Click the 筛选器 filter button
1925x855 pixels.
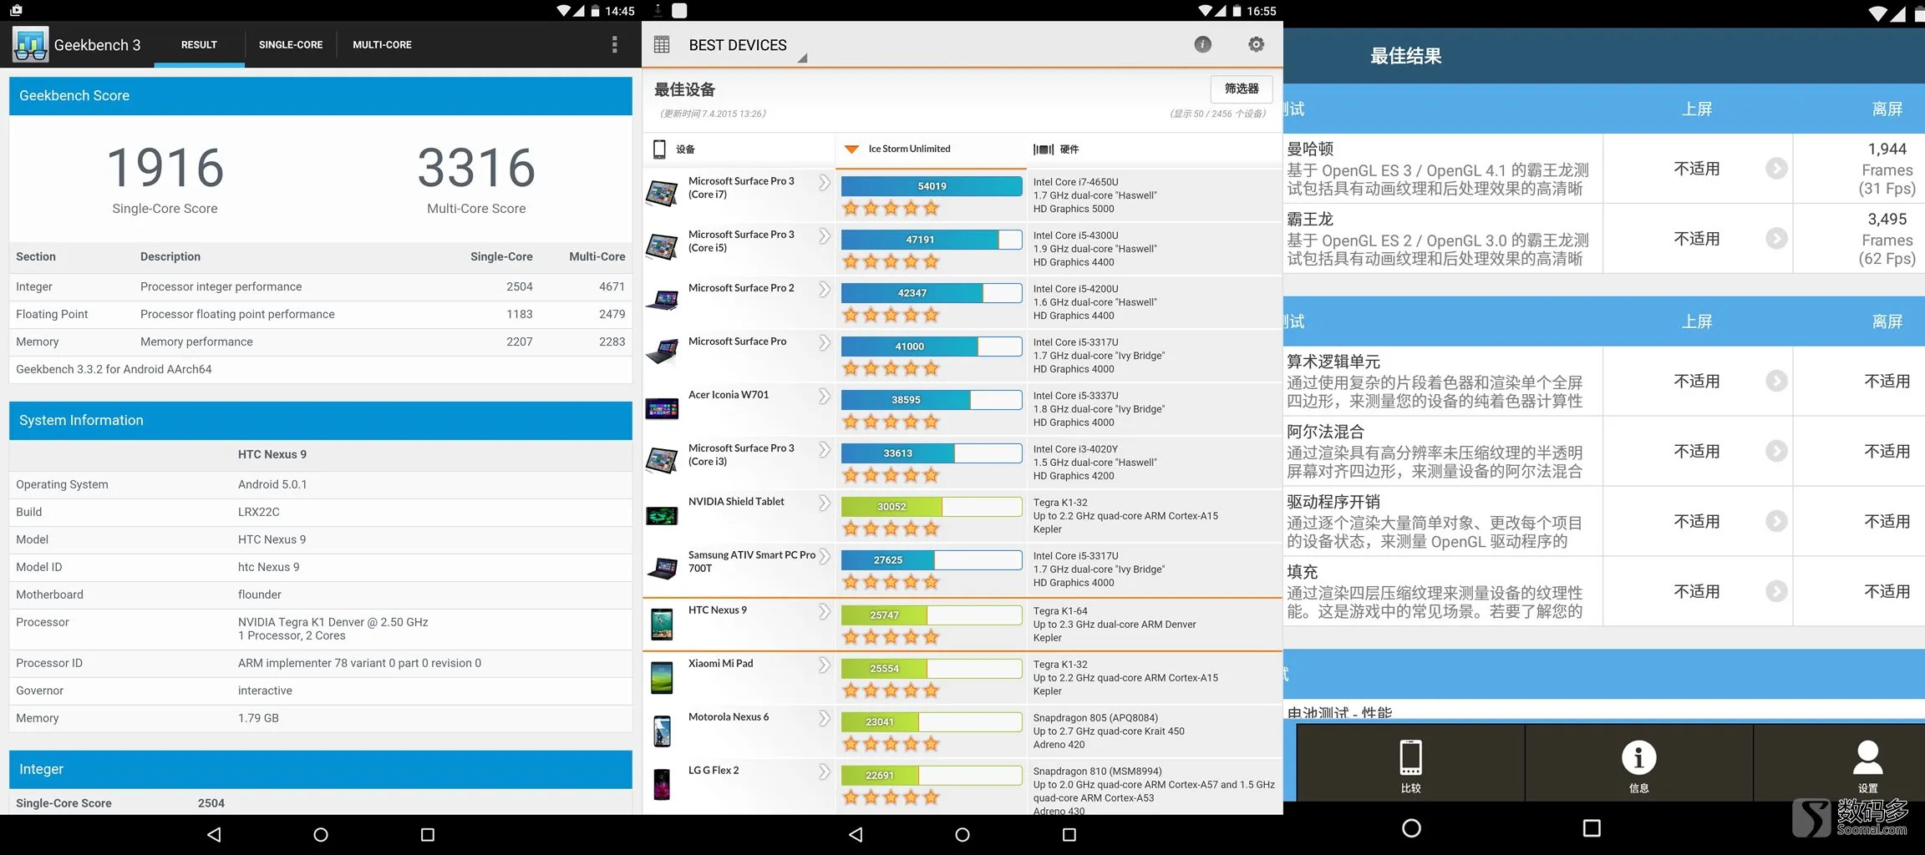[1241, 89]
